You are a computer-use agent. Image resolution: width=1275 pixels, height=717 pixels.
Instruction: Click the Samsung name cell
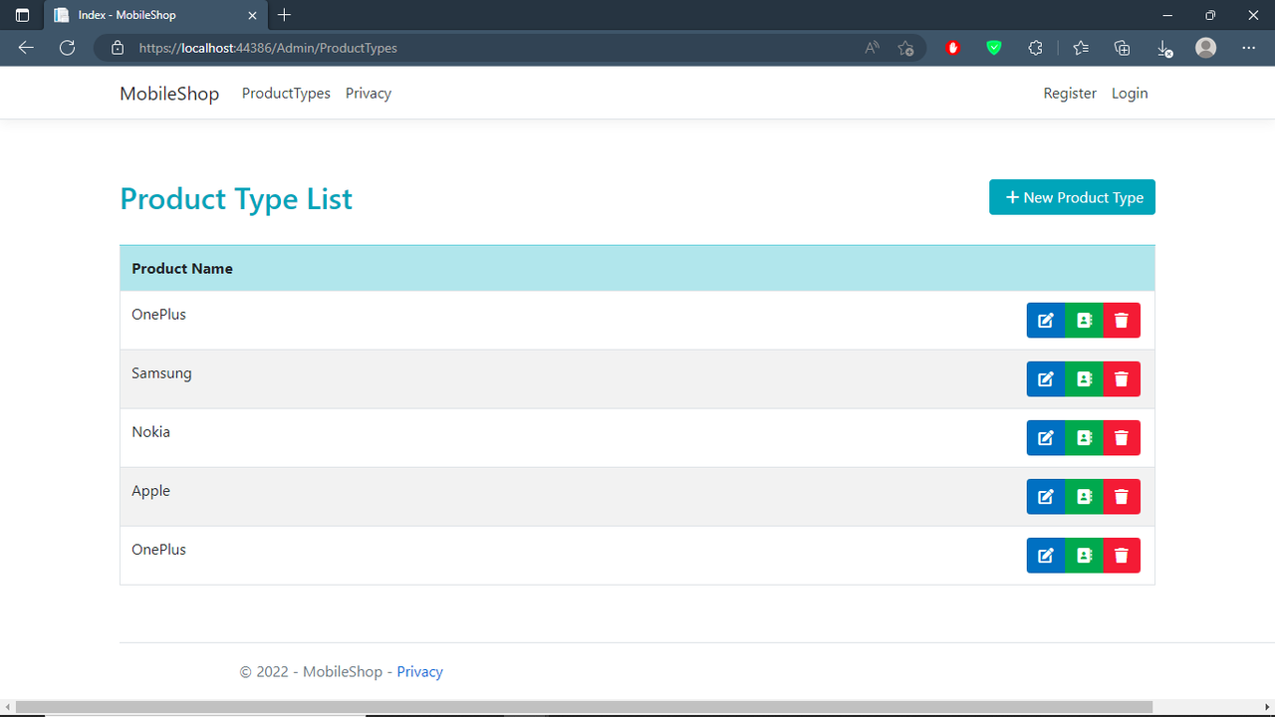(161, 373)
